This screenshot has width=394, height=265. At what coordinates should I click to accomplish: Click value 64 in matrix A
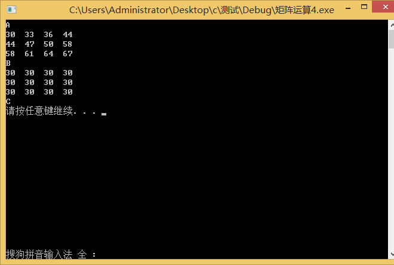tap(48, 54)
